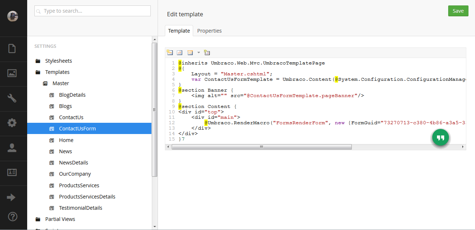475x230 pixels.
Task: Open the Media section (picture icon)
Action: click(12, 73)
